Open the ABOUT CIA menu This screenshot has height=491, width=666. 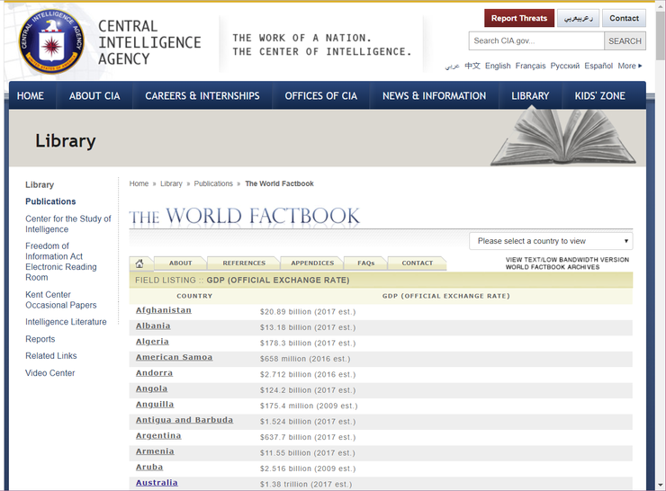pyautogui.click(x=94, y=96)
